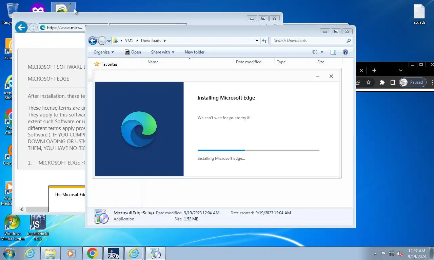Open Explorer help question mark icon
The image size is (434, 260).
346,52
